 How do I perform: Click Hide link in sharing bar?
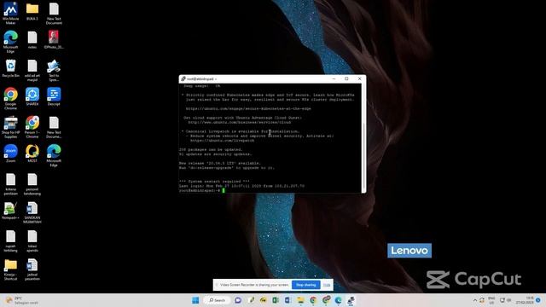click(327, 285)
